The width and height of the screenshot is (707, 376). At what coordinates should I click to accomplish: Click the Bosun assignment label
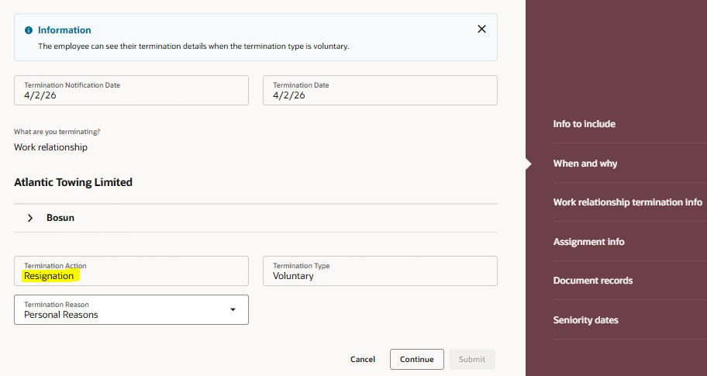click(60, 218)
